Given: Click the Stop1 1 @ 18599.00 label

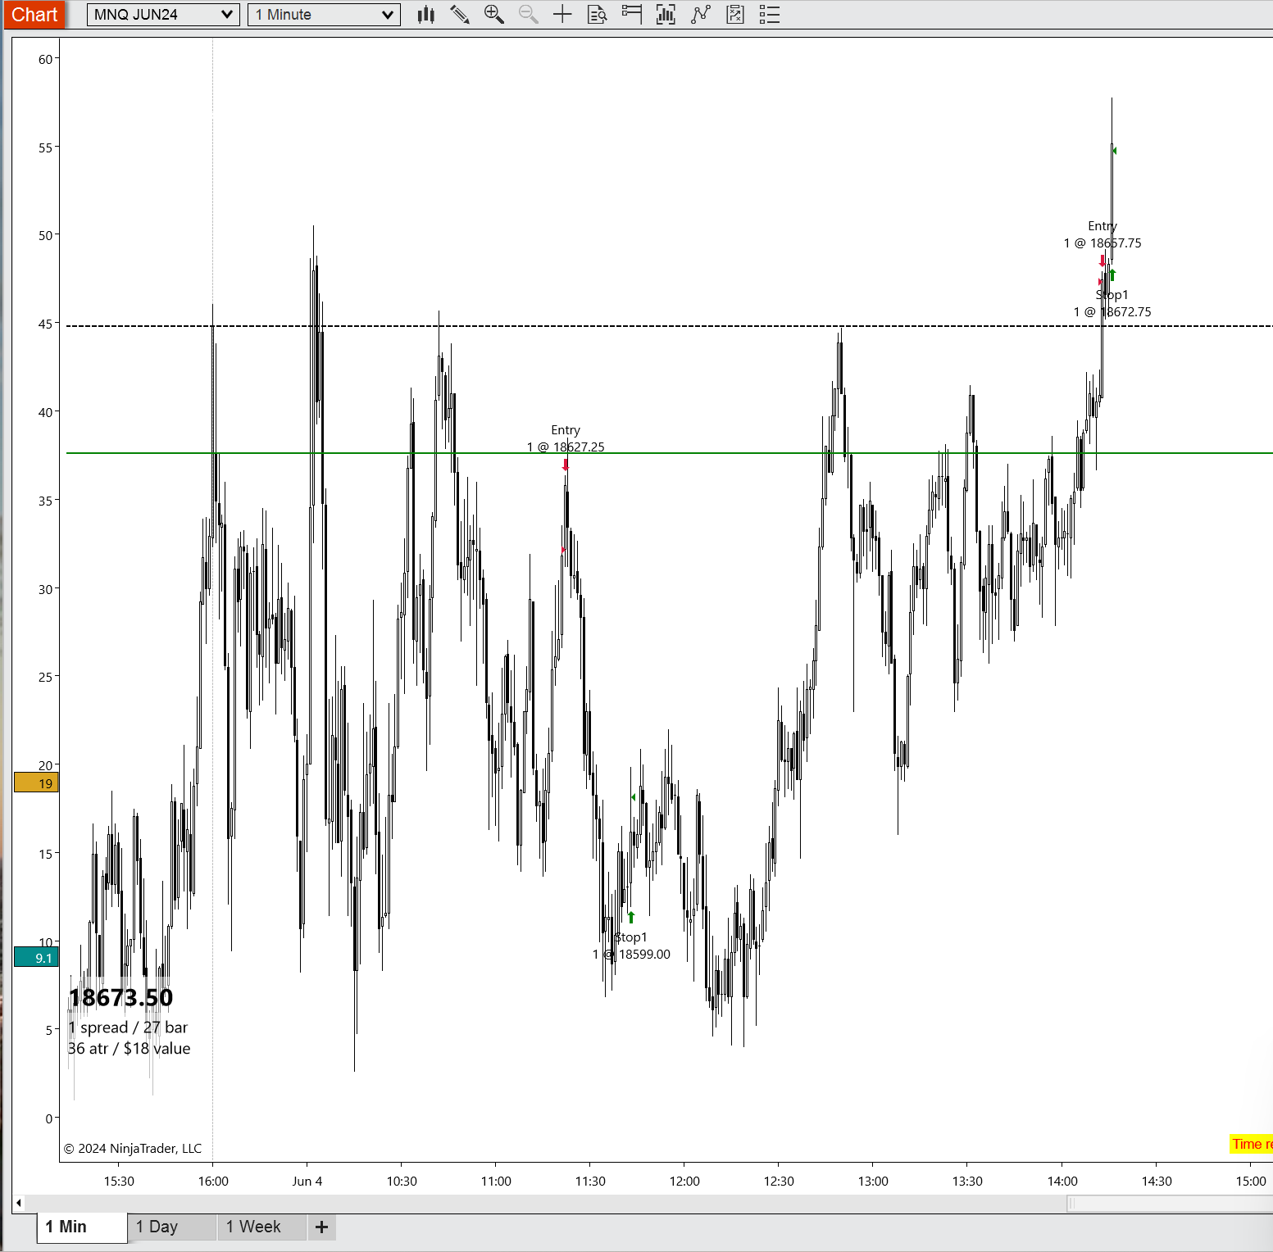Looking at the screenshot, I should pos(631,946).
